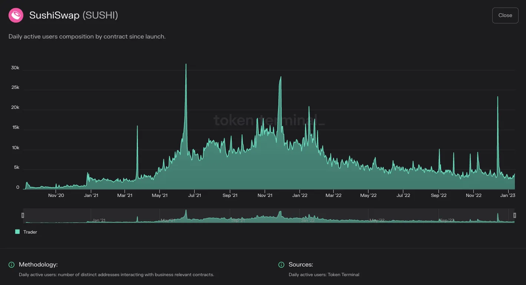Click the Jan '22 x-axis label
Image resolution: width=526 pixels, height=285 pixels.
pyautogui.click(x=300, y=195)
